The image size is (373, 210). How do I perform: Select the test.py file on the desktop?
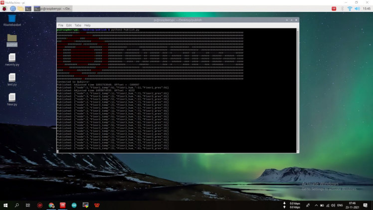tap(12, 80)
